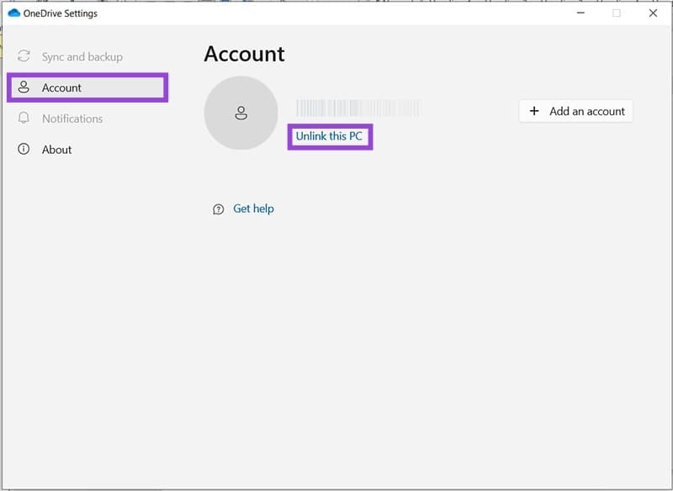The width and height of the screenshot is (673, 491).
Task: Switch to the Sync and backup section
Action: tap(82, 56)
